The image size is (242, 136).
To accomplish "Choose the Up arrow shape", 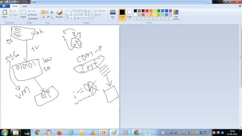I will coord(89,15).
